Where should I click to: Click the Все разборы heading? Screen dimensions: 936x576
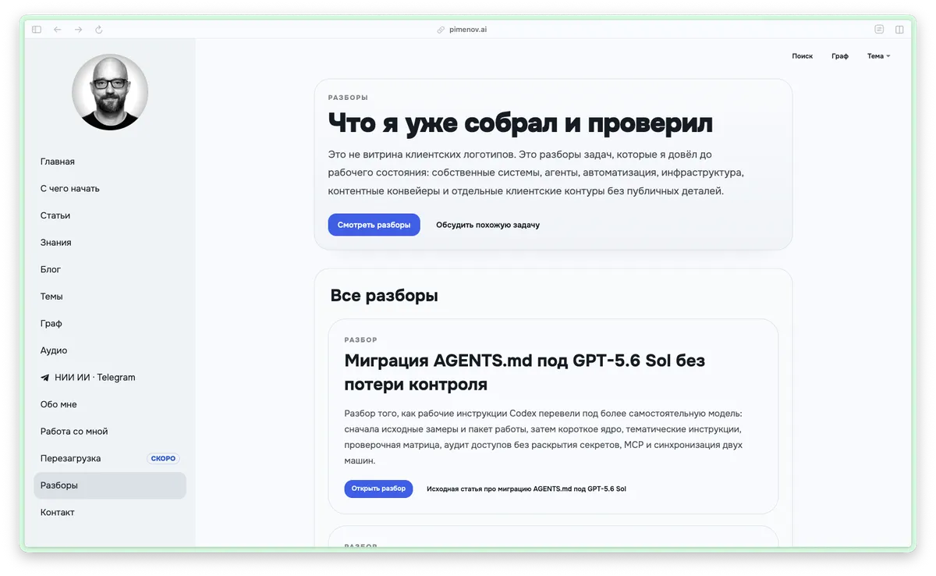(384, 296)
